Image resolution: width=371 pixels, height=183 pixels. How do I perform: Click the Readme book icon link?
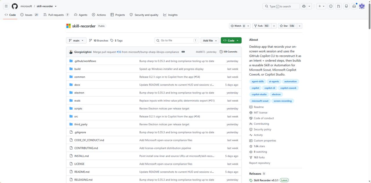[x=257, y=107]
